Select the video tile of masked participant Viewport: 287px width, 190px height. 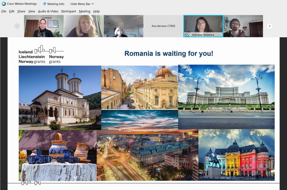(124, 26)
